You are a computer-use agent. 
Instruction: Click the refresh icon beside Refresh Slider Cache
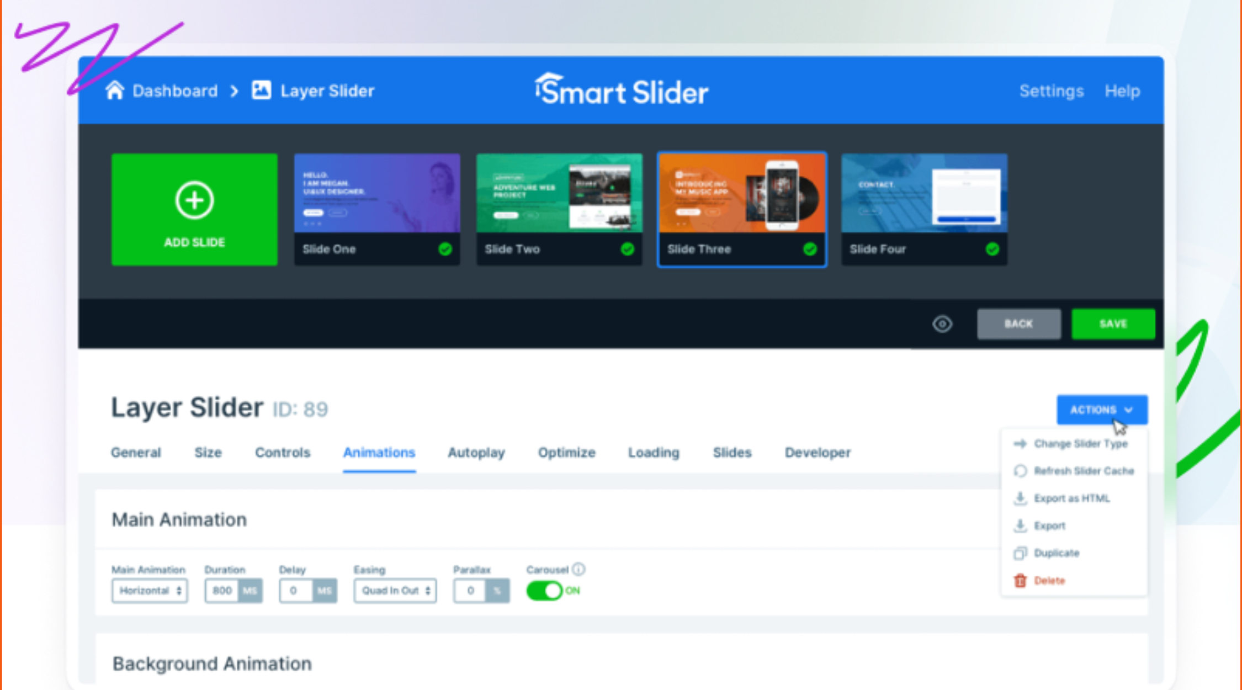tap(1020, 471)
